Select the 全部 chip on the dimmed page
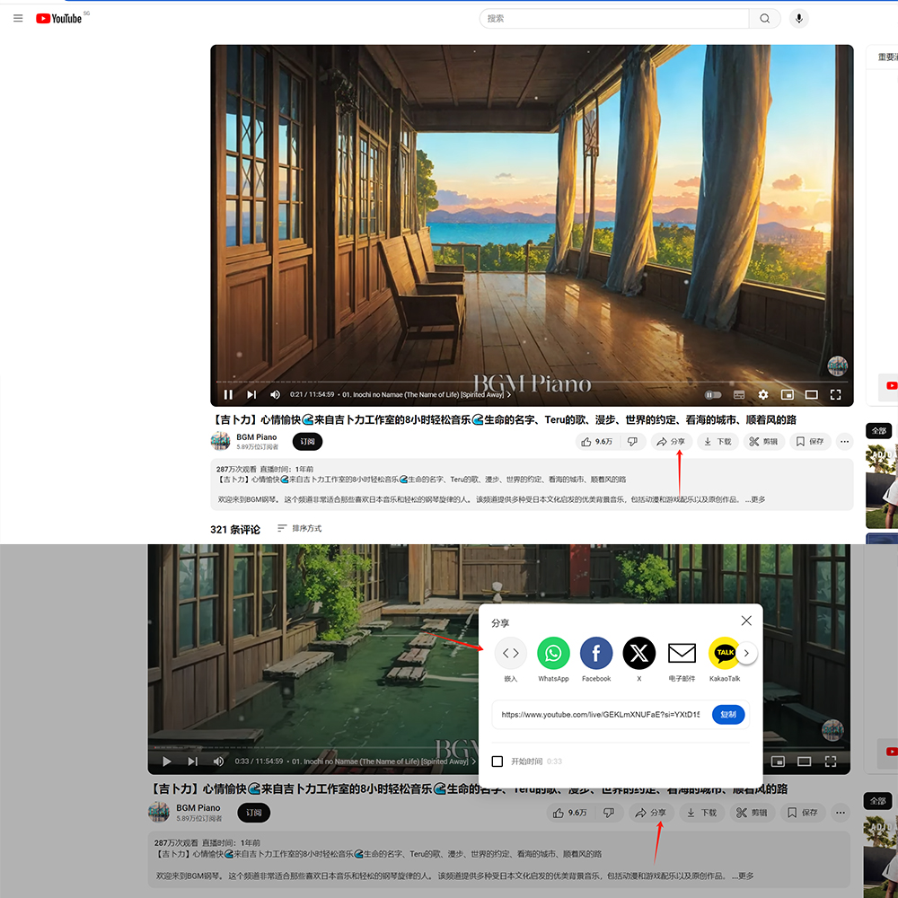Screen dimensions: 898x898 pos(878,801)
